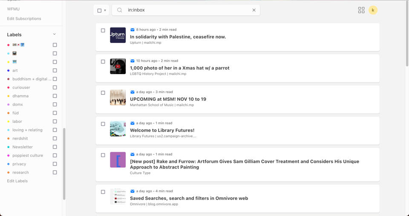Image resolution: width=409 pixels, height=216 pixels.
Task: Click yellow color dot beside dhamma
Action: [9, 96]
